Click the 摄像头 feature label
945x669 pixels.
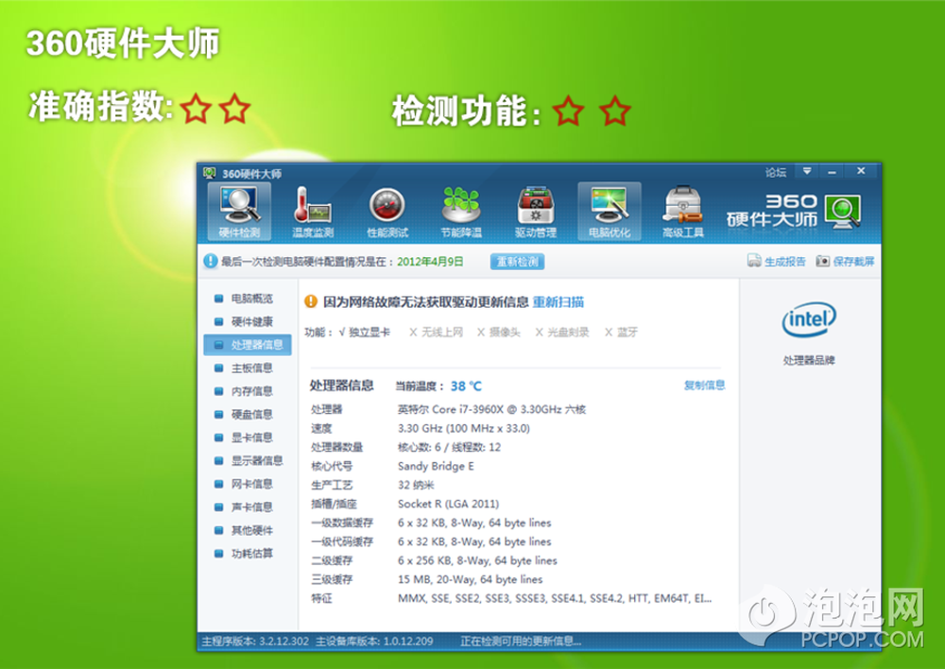pyautogui.click(x=505, y=332)
